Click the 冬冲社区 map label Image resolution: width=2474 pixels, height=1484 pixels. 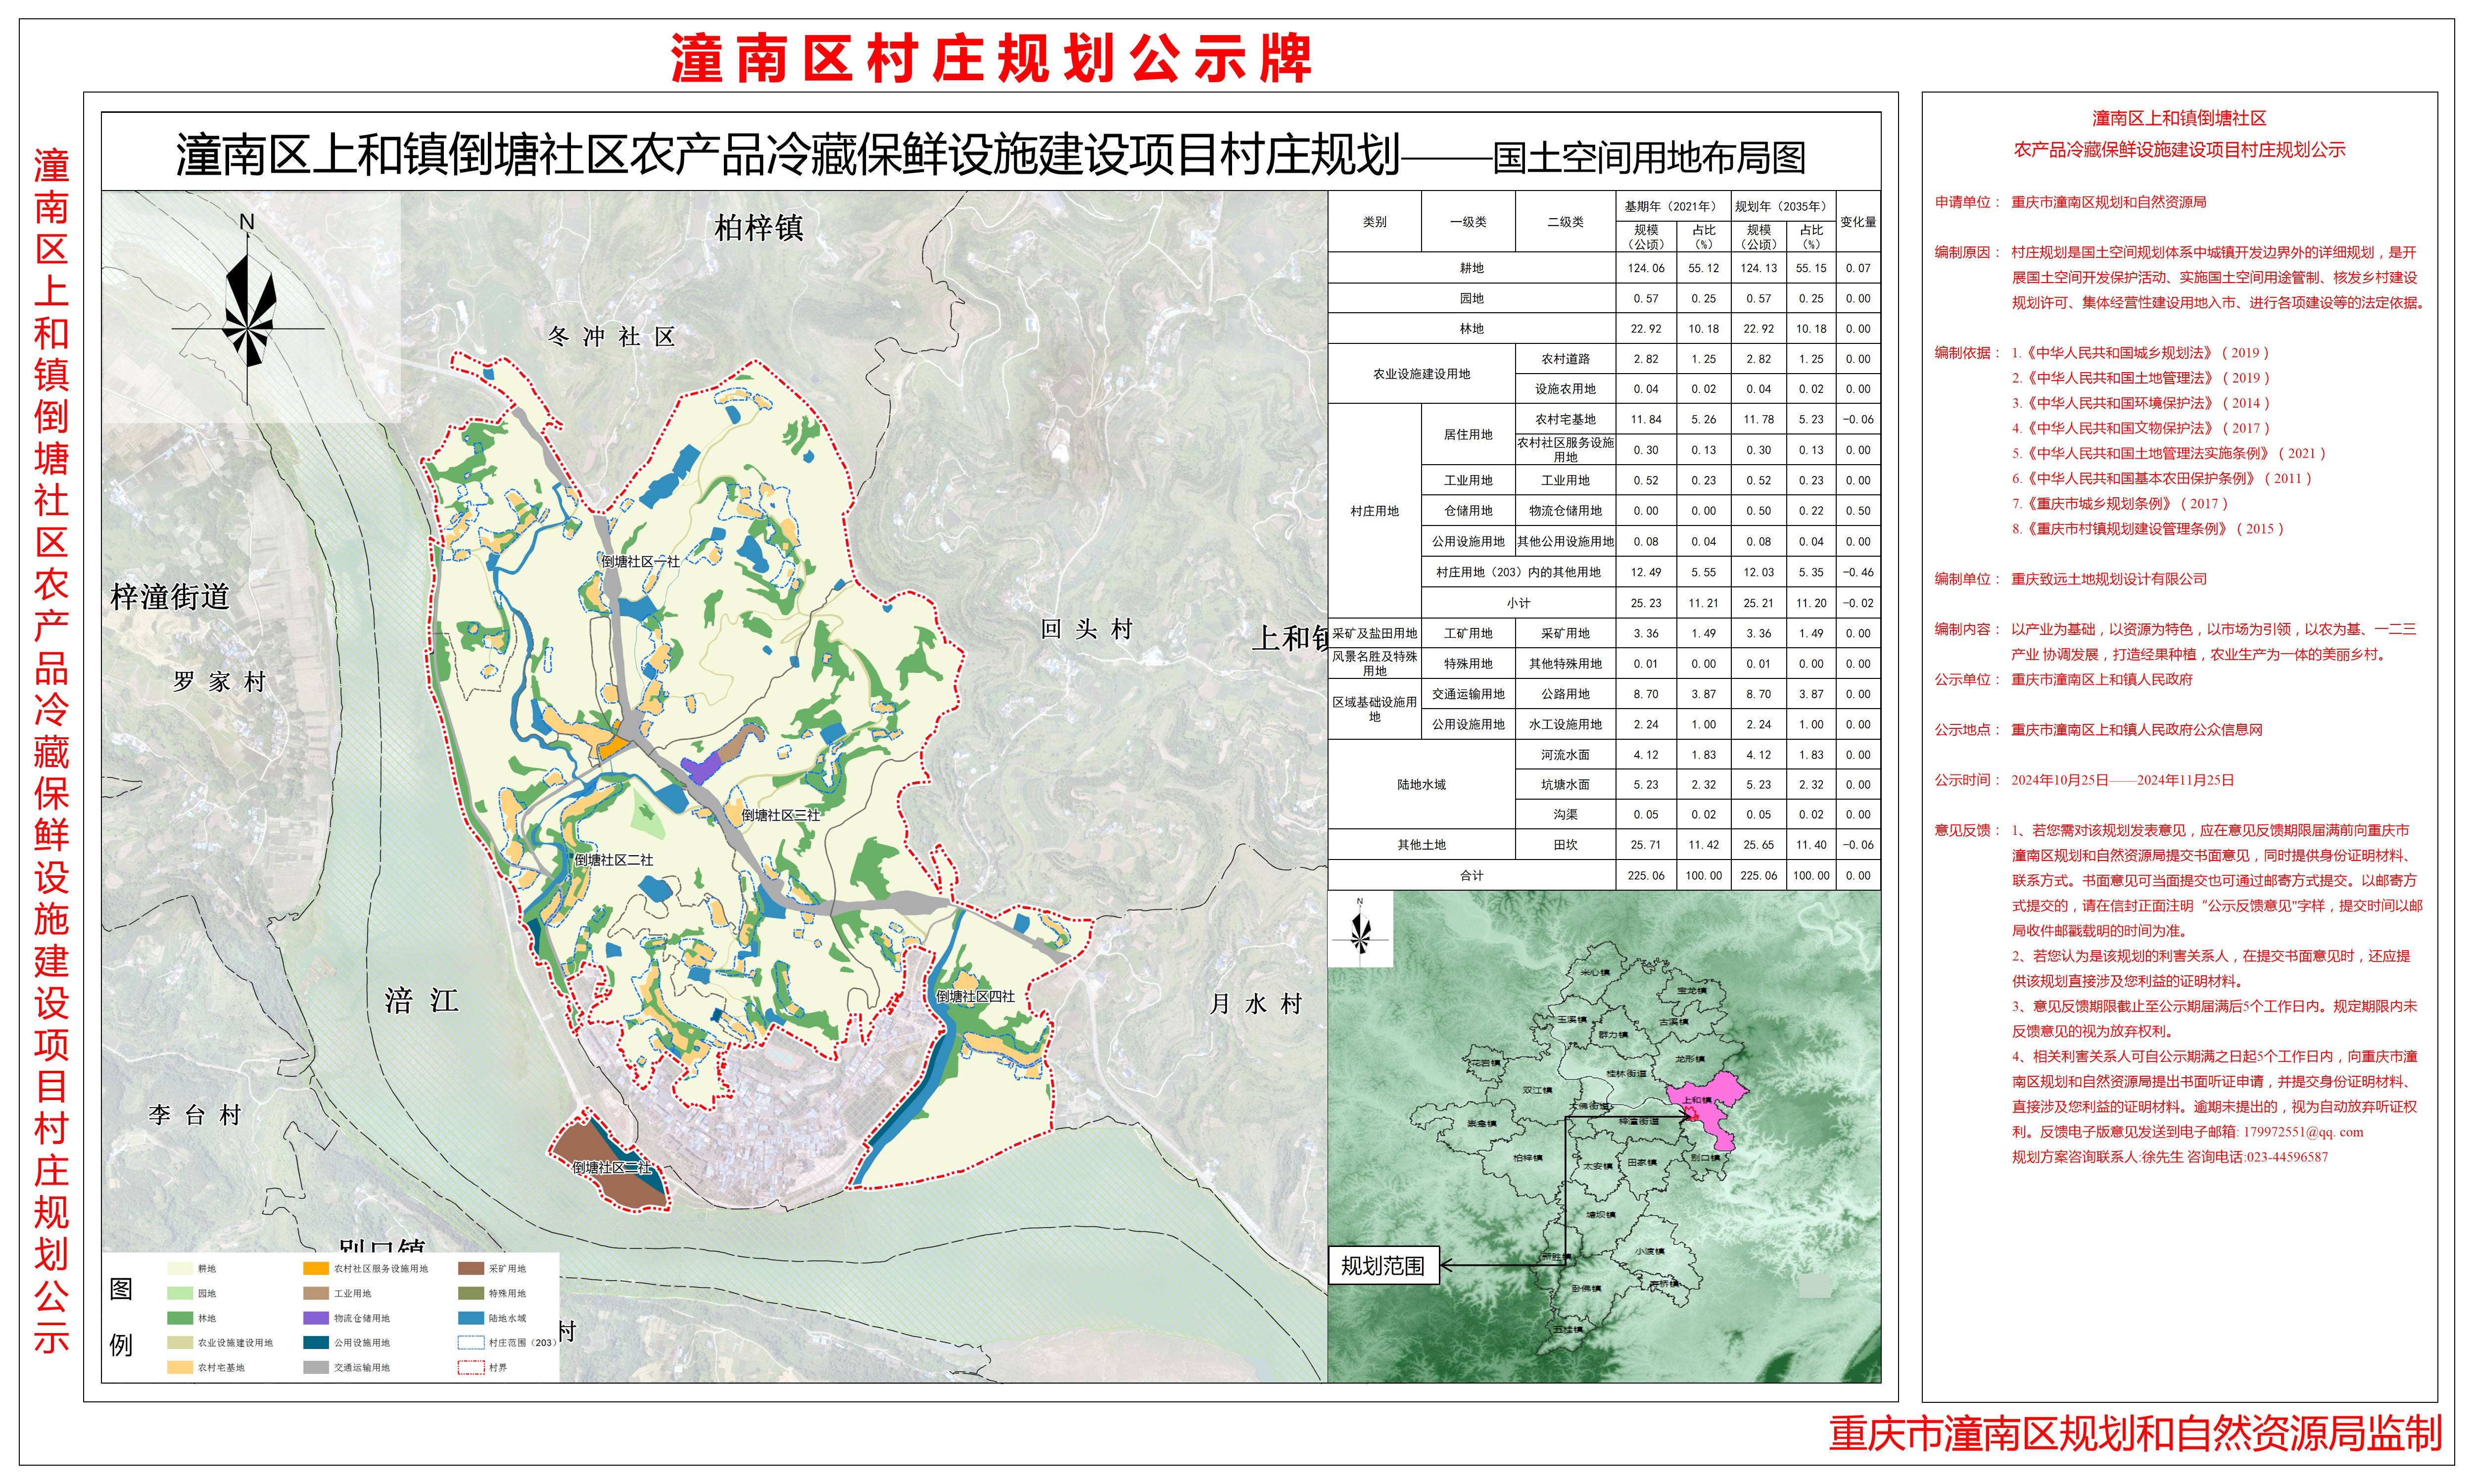tap(612, 337)
